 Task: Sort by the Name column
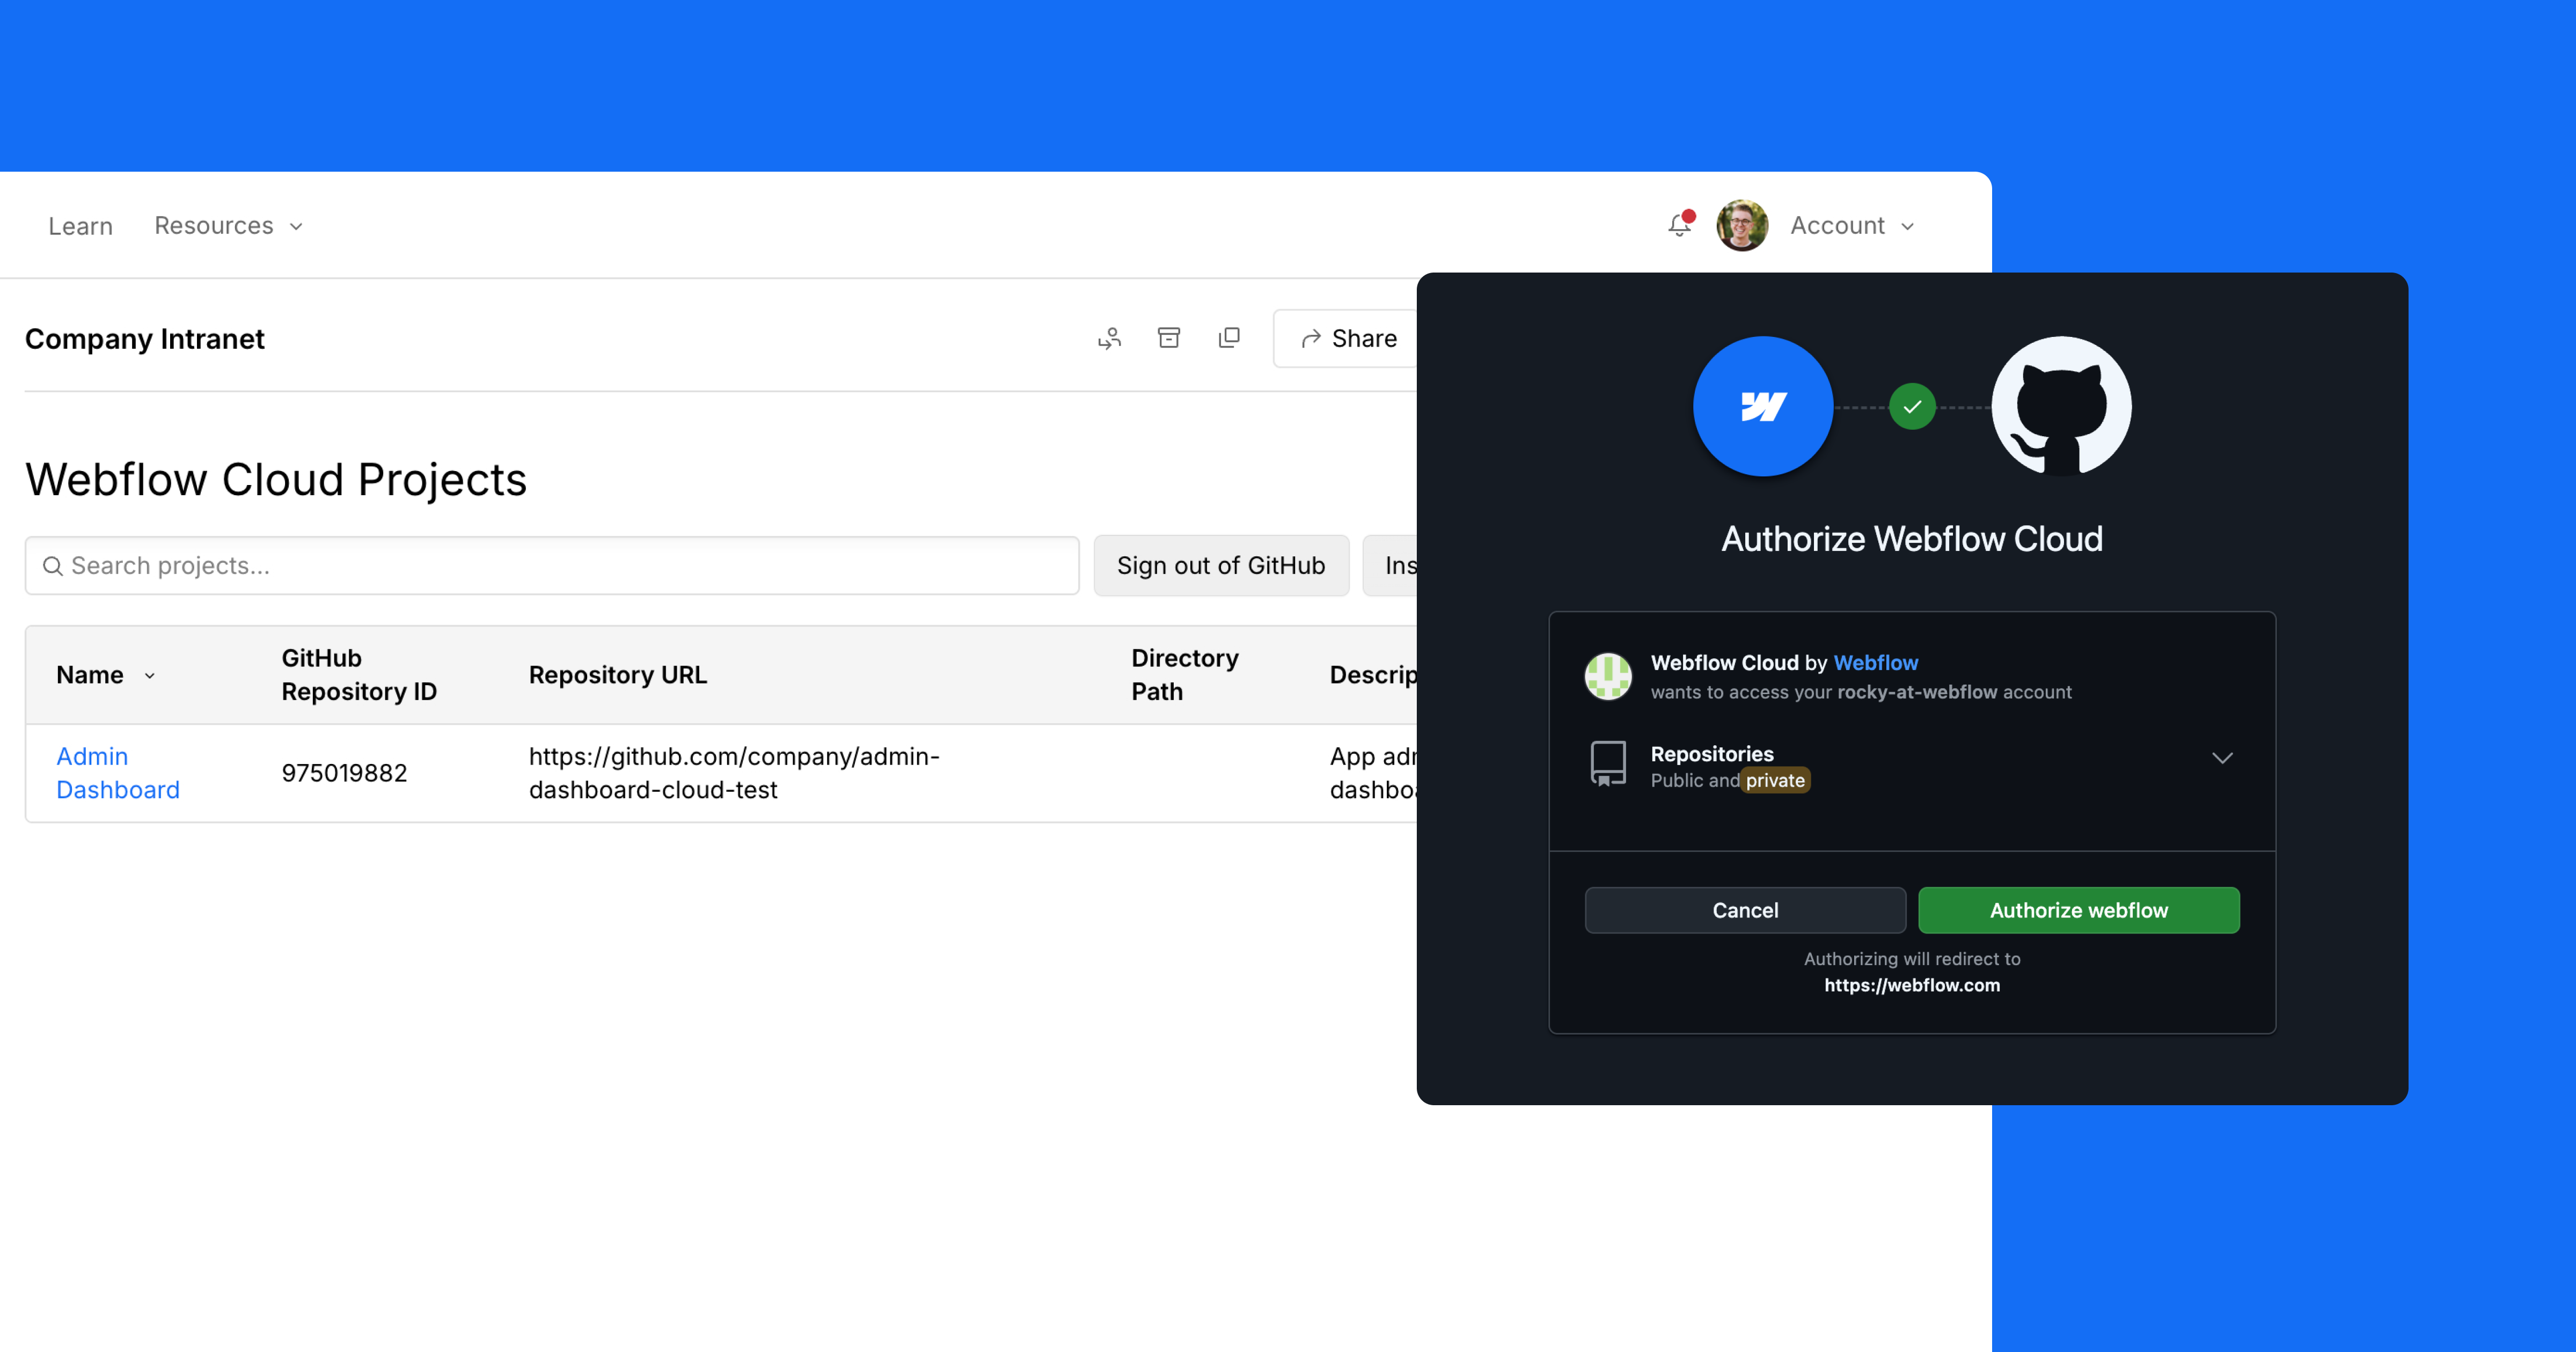(x=105, y=675)
